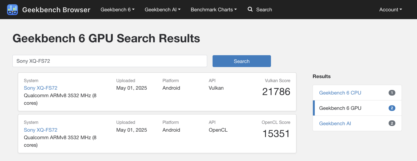Click the GPU results count badge

392,108
